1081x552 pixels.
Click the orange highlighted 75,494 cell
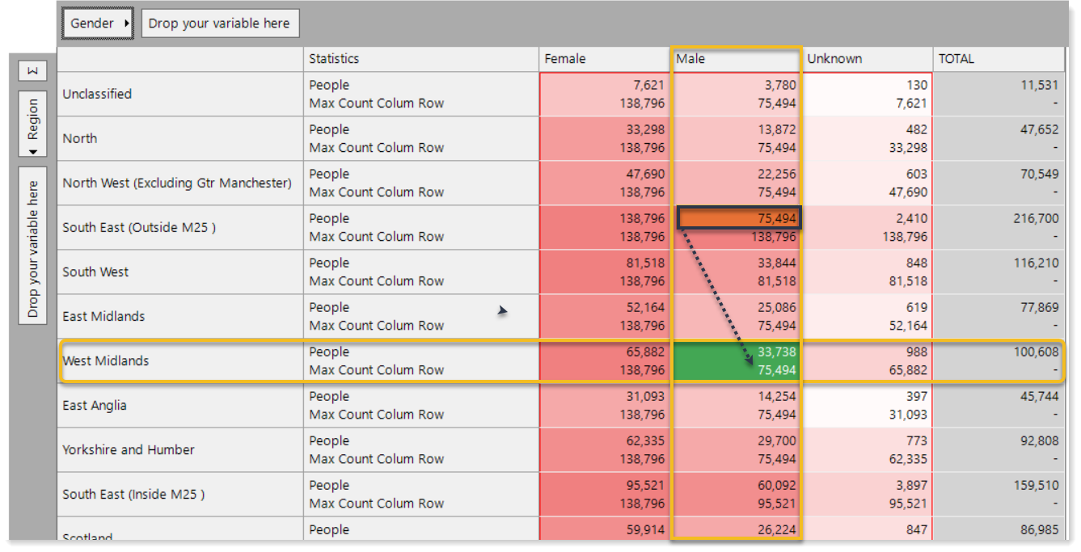click(x=738, y=218)
